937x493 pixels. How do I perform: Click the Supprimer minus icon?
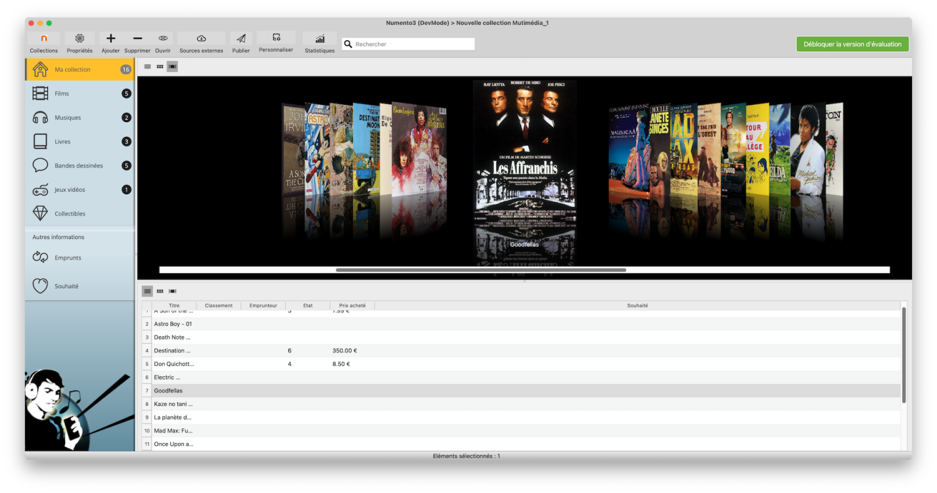[x=137, y=39]
